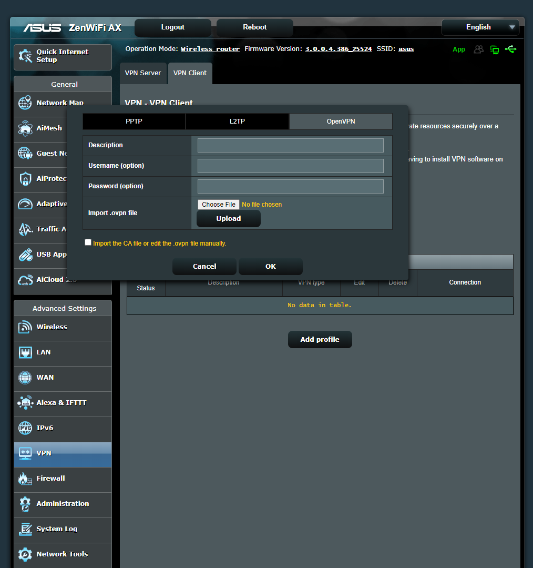The height and width of the screenshot is (568, 533).
Task: Click the Network Map globe icon
Action: (x=25, y=103)
